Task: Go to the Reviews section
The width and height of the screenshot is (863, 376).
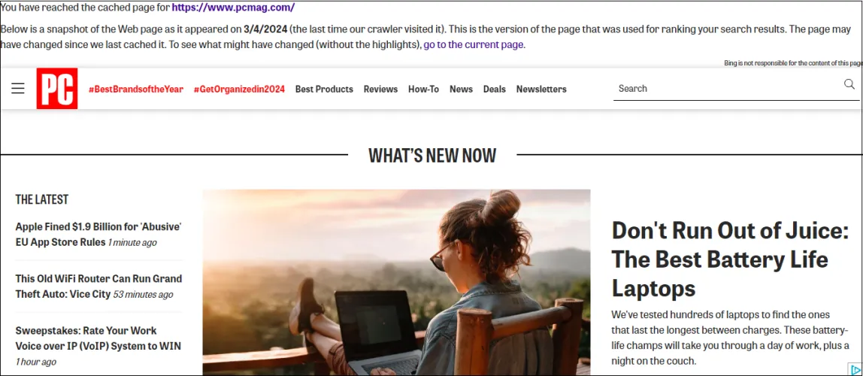Action: pyautogui.click(x=381, y=89)
